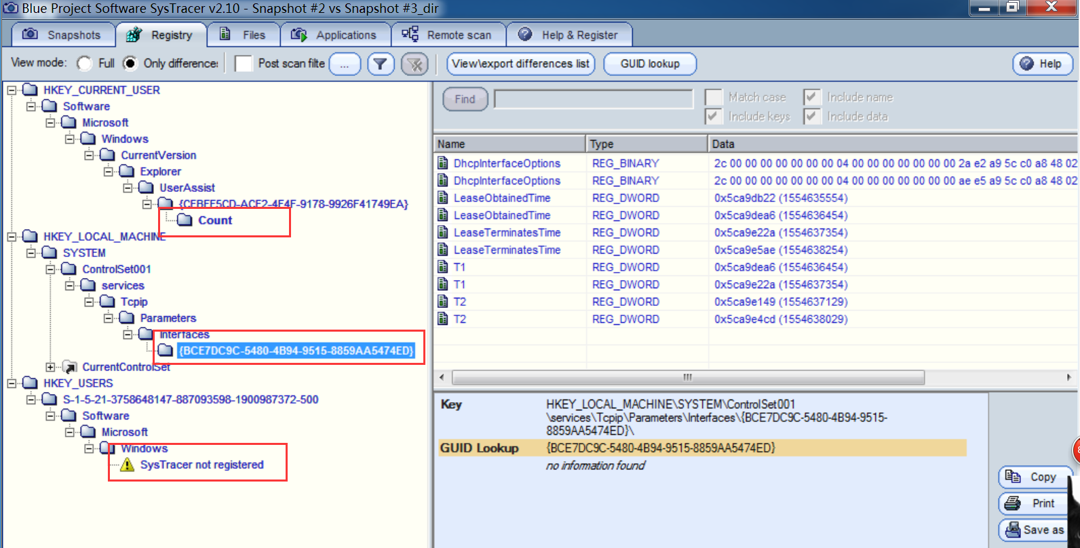Image resolution: width=1080 pixels, height=548 pixels.
Task: Collapse the HKEY_LOCAL_MACHINE tree node
Action: (x=12, y=237)
